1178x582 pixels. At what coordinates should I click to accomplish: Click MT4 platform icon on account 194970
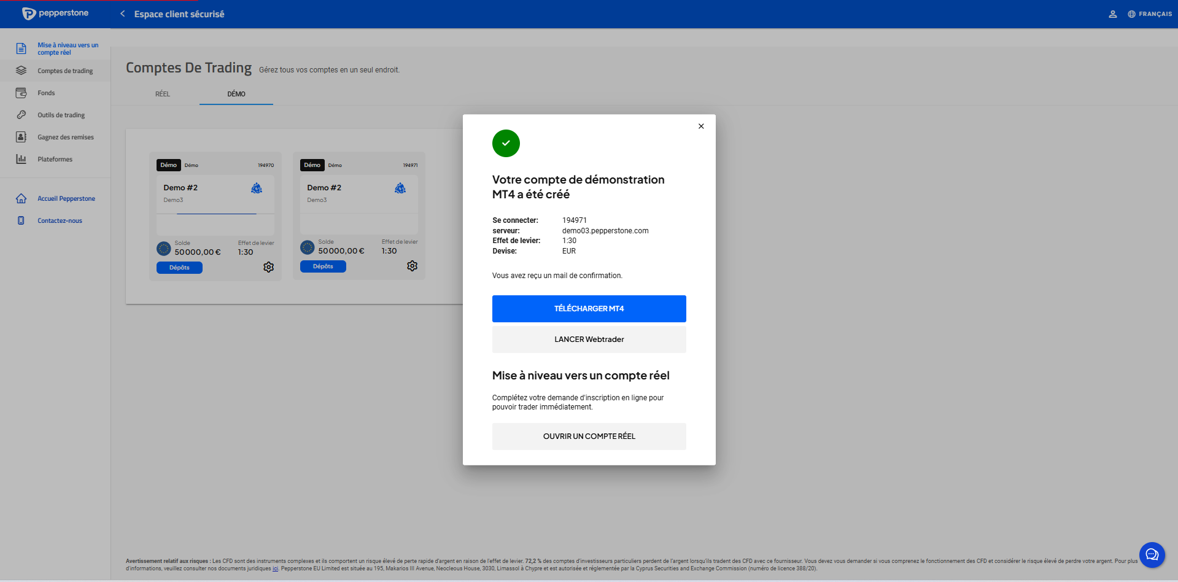[257, 188]
